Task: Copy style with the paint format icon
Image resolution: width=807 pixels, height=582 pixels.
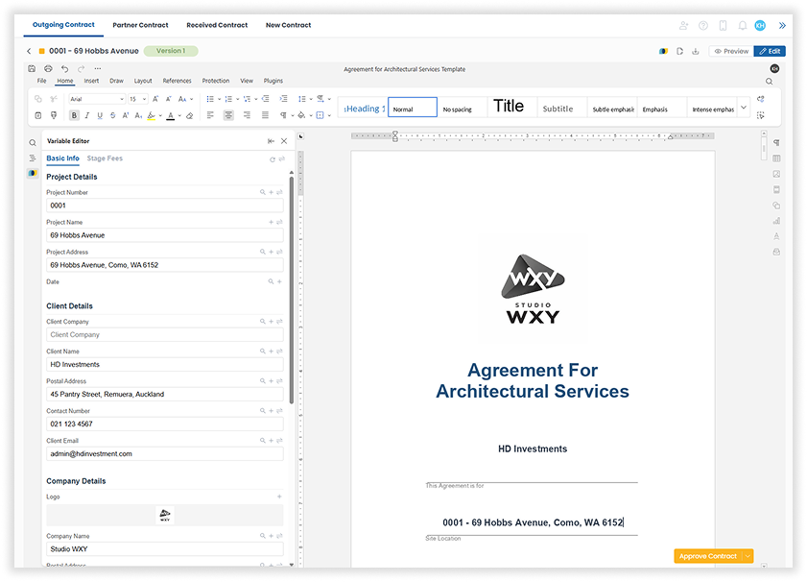Action: [54, 115]
